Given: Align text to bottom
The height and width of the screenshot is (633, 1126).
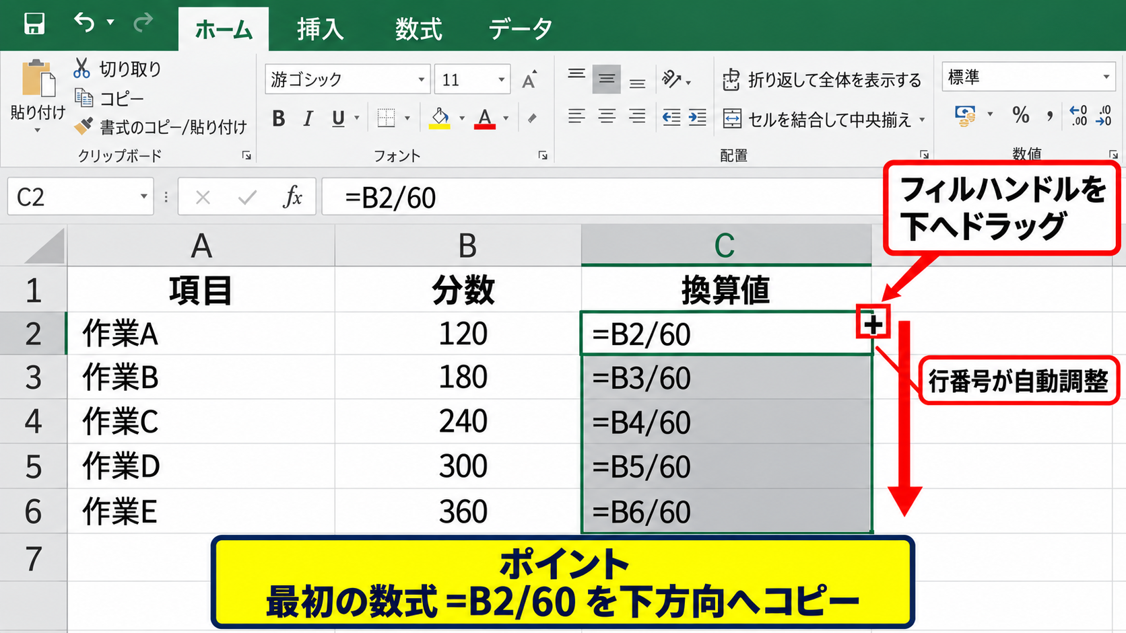Looking at the screenshot, I should 637,84.
